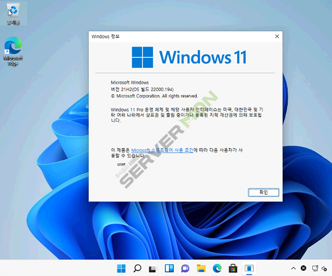Open the Microsoft 소프트웨어 사용 조건 link
332x276 pixels.
[x=162, y=150]
